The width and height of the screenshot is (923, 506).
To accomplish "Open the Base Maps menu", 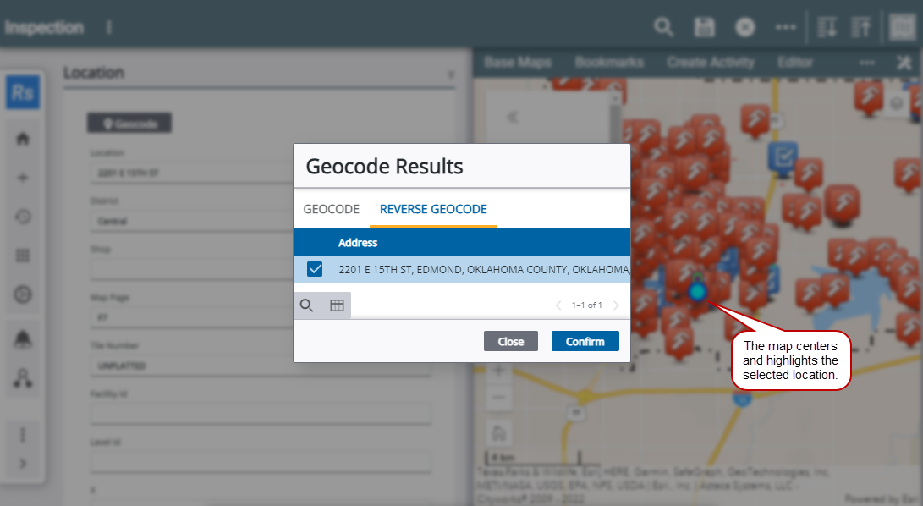I will pyautogui.click(x=517, y=61).
